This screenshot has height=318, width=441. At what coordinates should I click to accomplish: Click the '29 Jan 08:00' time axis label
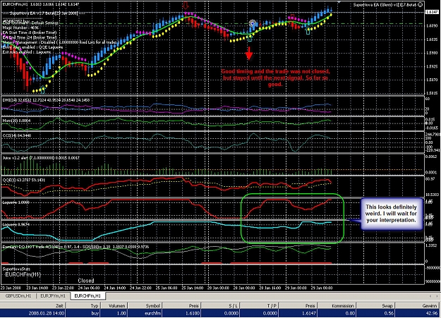click(x=321, y=288)
